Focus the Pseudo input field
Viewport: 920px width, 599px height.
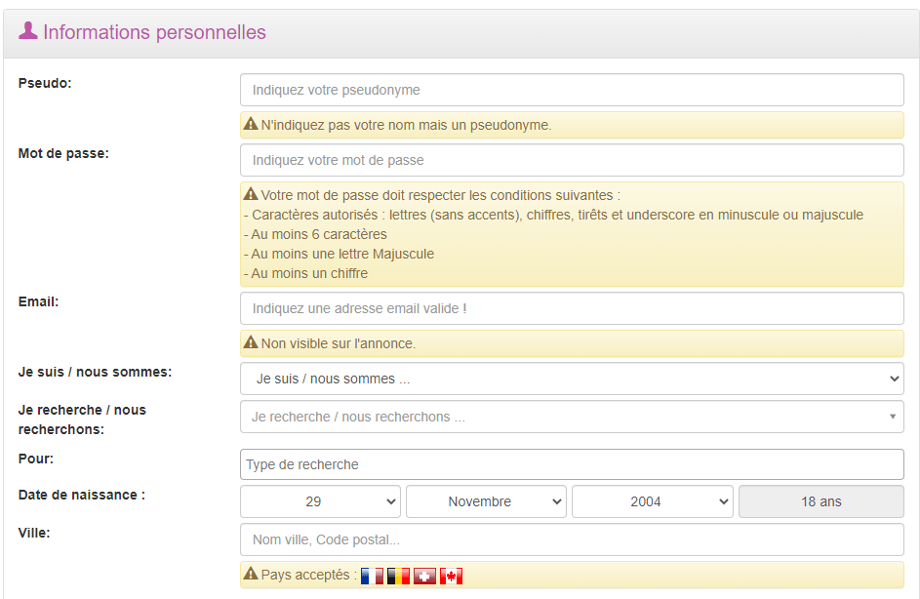click(572, 90)
